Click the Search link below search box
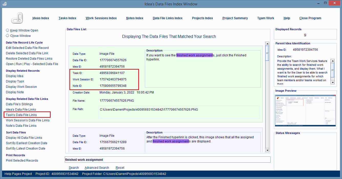Screen dimensions: 342x179 click(74, 168)
